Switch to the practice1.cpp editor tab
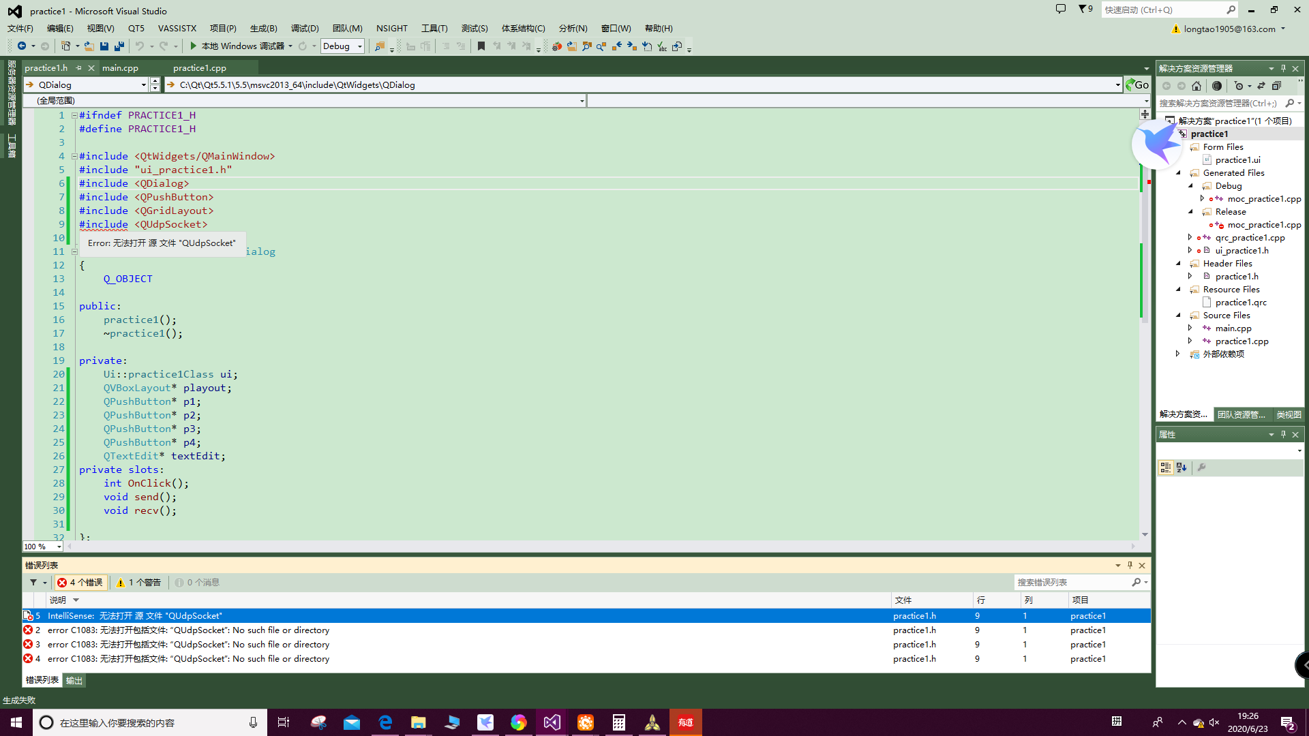The height and width of the screenshot is (736, 1309). 199,68
